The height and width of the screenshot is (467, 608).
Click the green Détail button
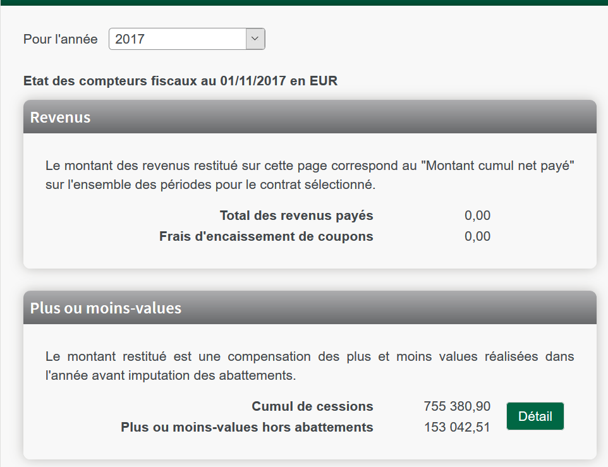click(535, 416)
